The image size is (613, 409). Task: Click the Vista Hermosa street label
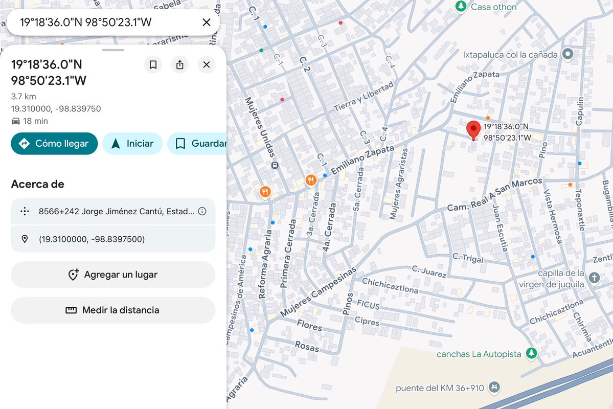553,217
